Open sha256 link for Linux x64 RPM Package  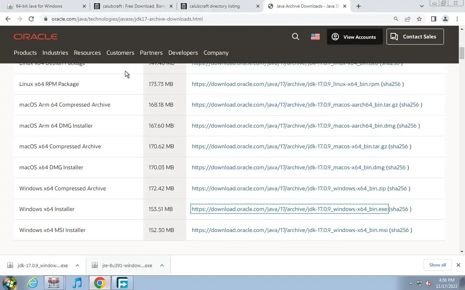pyautogui.click(x=392, y=84)
